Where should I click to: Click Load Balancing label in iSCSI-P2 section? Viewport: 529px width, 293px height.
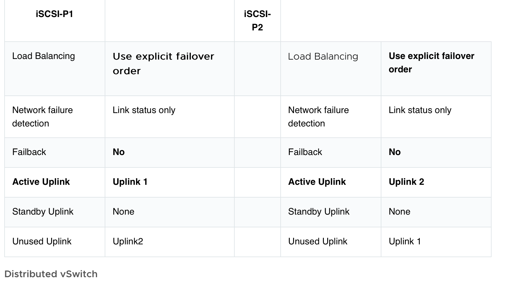pos(323,56)
